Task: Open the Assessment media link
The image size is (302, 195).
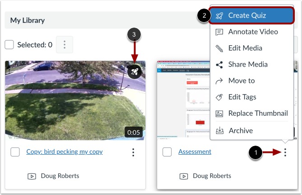Action: (x=195, y=152)
